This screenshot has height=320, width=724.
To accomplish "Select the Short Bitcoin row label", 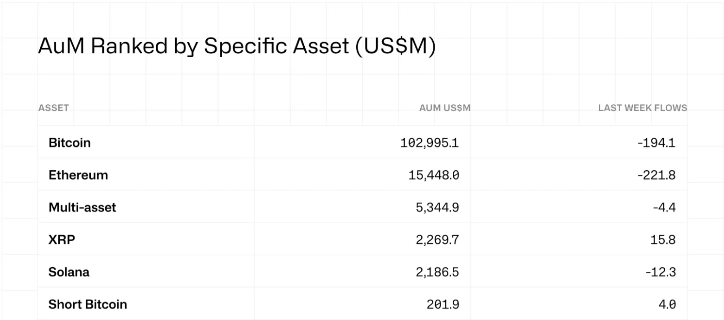I will (x=87, y=304).
